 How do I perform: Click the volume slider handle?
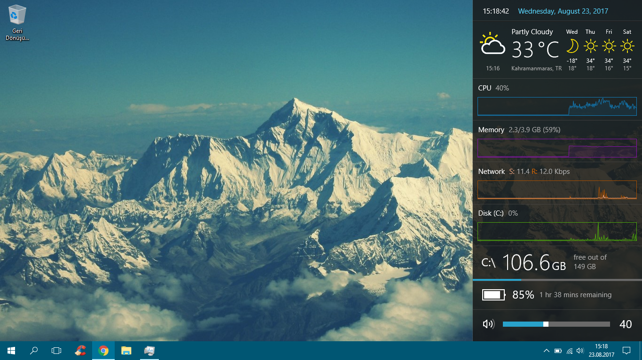click(546, 324)
